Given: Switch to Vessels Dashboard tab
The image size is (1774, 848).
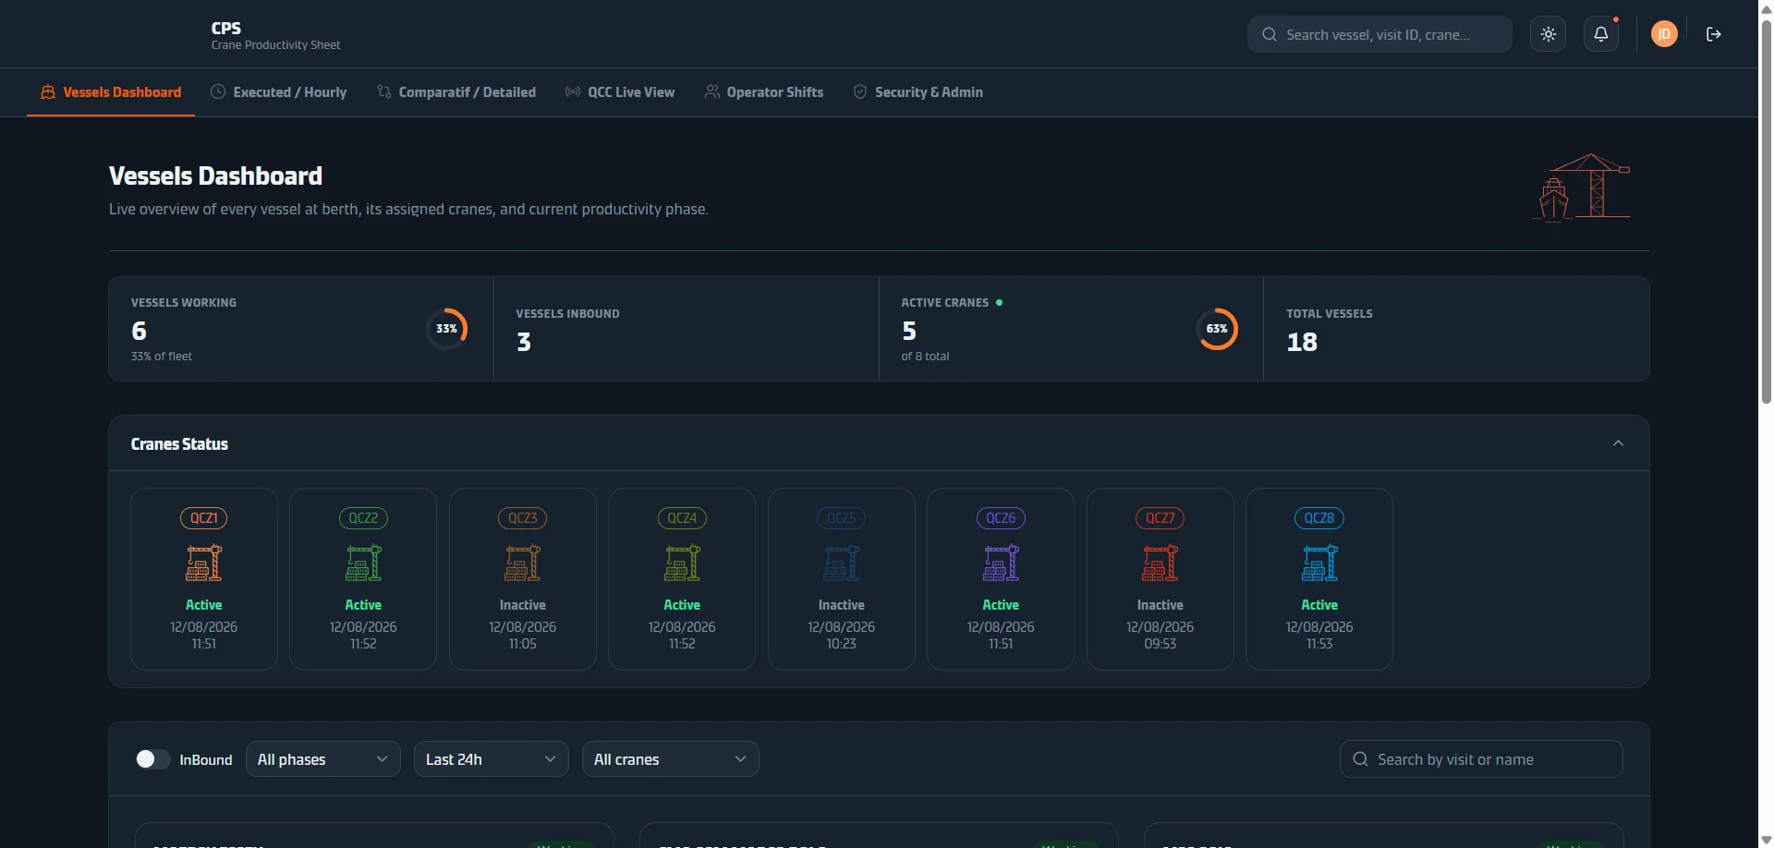Looking at the screenshot, I should tap(111, 92).
